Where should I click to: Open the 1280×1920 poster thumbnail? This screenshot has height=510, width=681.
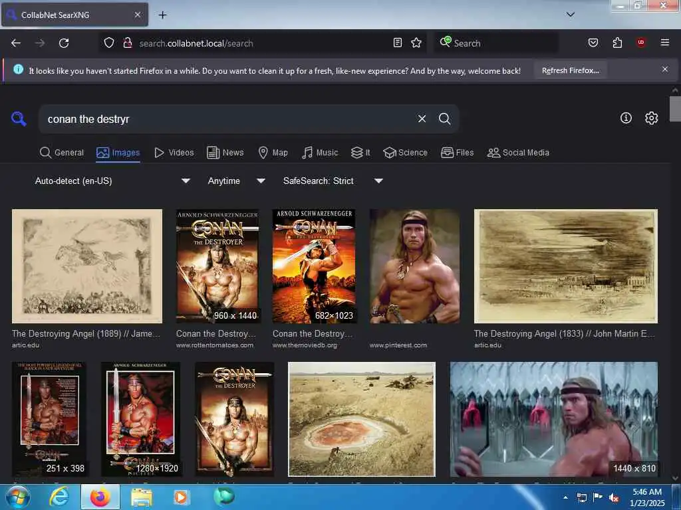[x=141, y=420]
